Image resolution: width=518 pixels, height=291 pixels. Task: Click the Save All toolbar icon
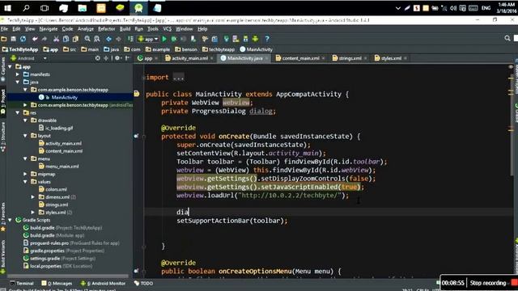(x=13, y=39)
